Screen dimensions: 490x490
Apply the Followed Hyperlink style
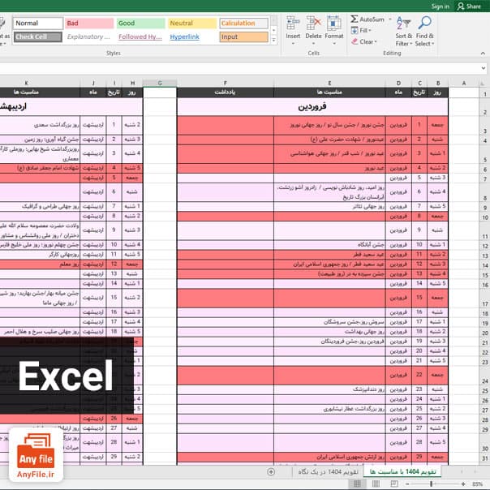point(141,37)
